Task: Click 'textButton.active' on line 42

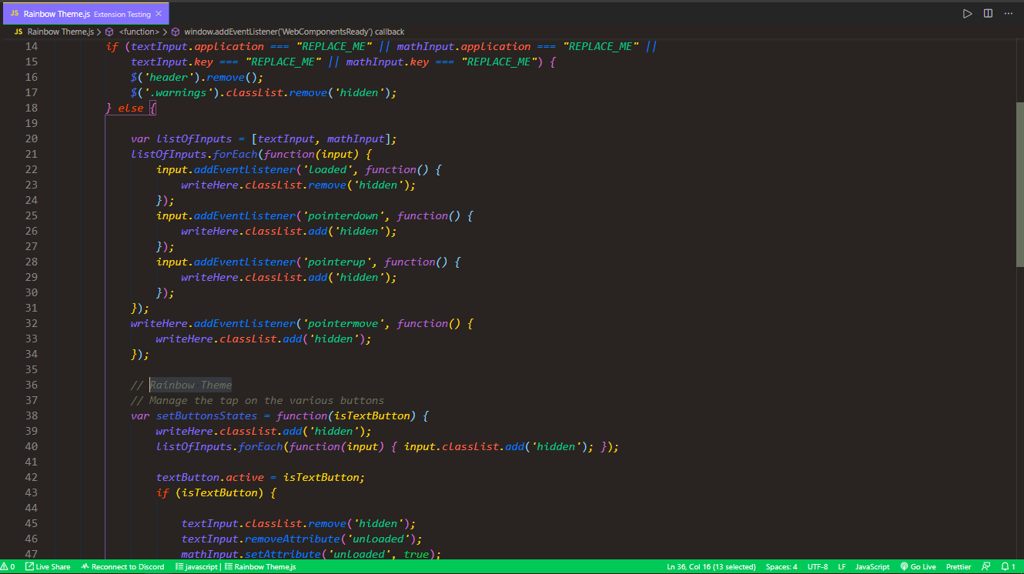Action: [209, 477]
